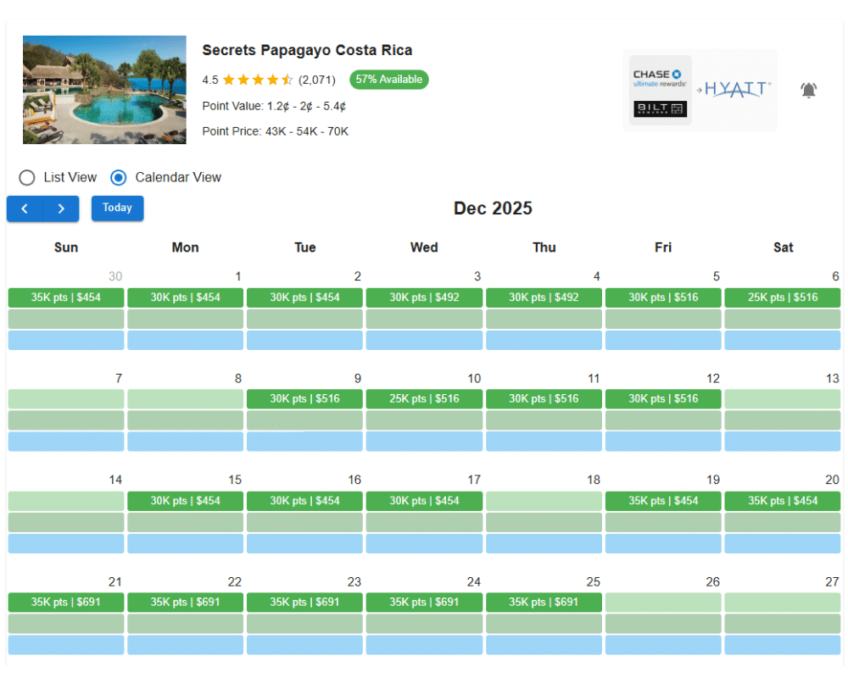
Task: Choose Dec 15 rate 30K pts | $454
Action: click(186, 501)
